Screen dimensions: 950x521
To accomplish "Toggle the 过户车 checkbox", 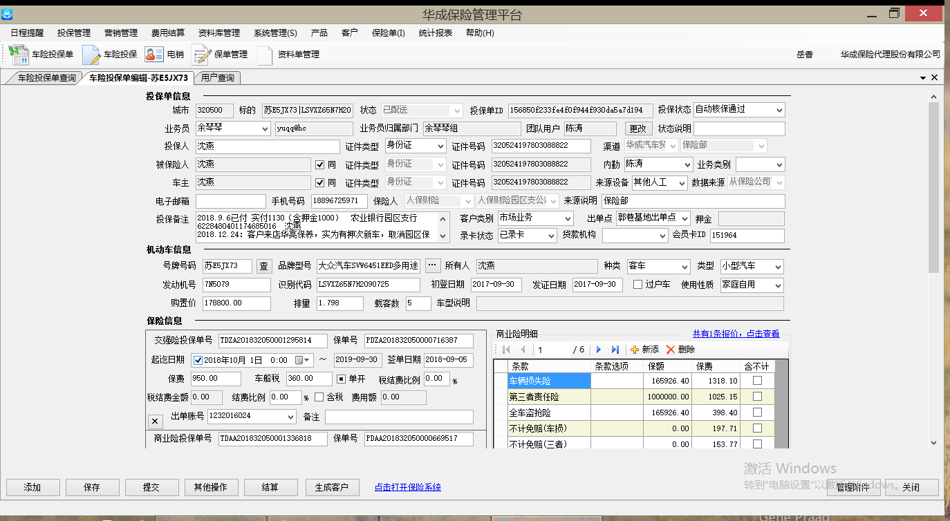I will click(x=637, y=285).
